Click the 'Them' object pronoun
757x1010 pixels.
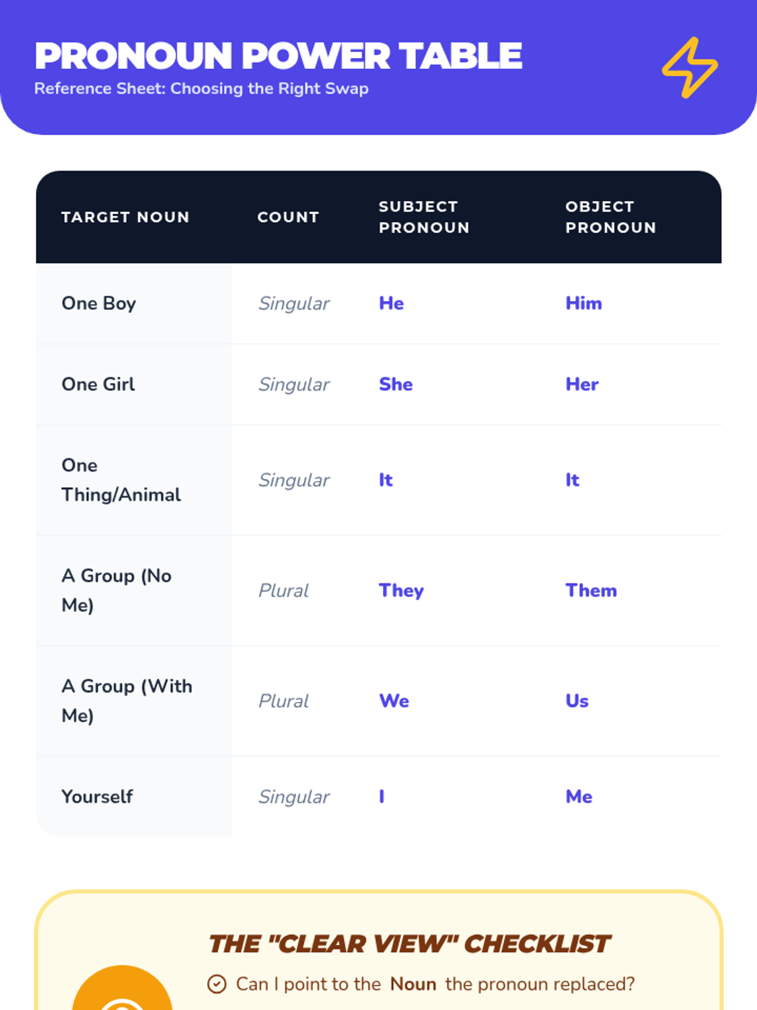[591, 591]
